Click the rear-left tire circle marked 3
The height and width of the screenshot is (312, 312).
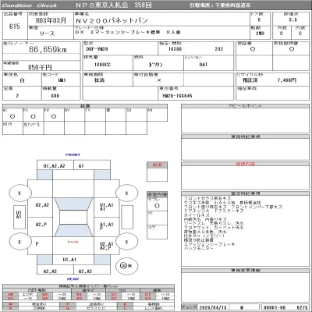(x=20, y=242)
